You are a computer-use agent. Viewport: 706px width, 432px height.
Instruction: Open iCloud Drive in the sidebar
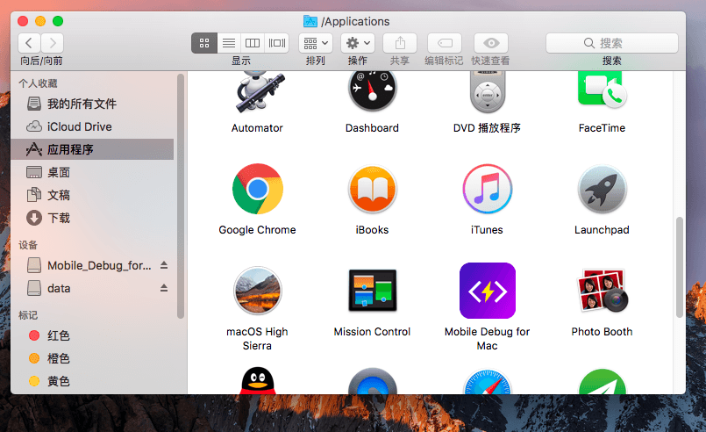coord(92,126)
